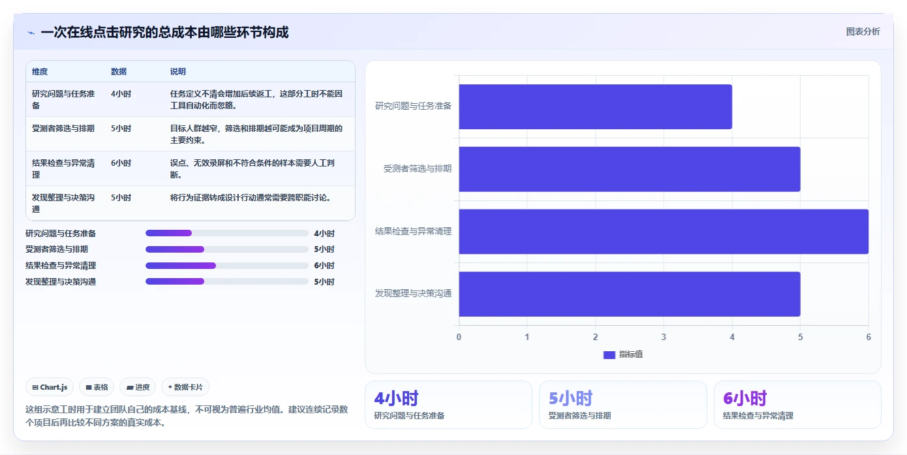
Task: Open the 5小时 受测者筛选与排期 data card
Action: [x=623, y=405]
